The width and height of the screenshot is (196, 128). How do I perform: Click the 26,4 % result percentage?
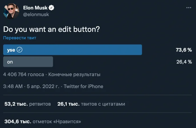184,62
